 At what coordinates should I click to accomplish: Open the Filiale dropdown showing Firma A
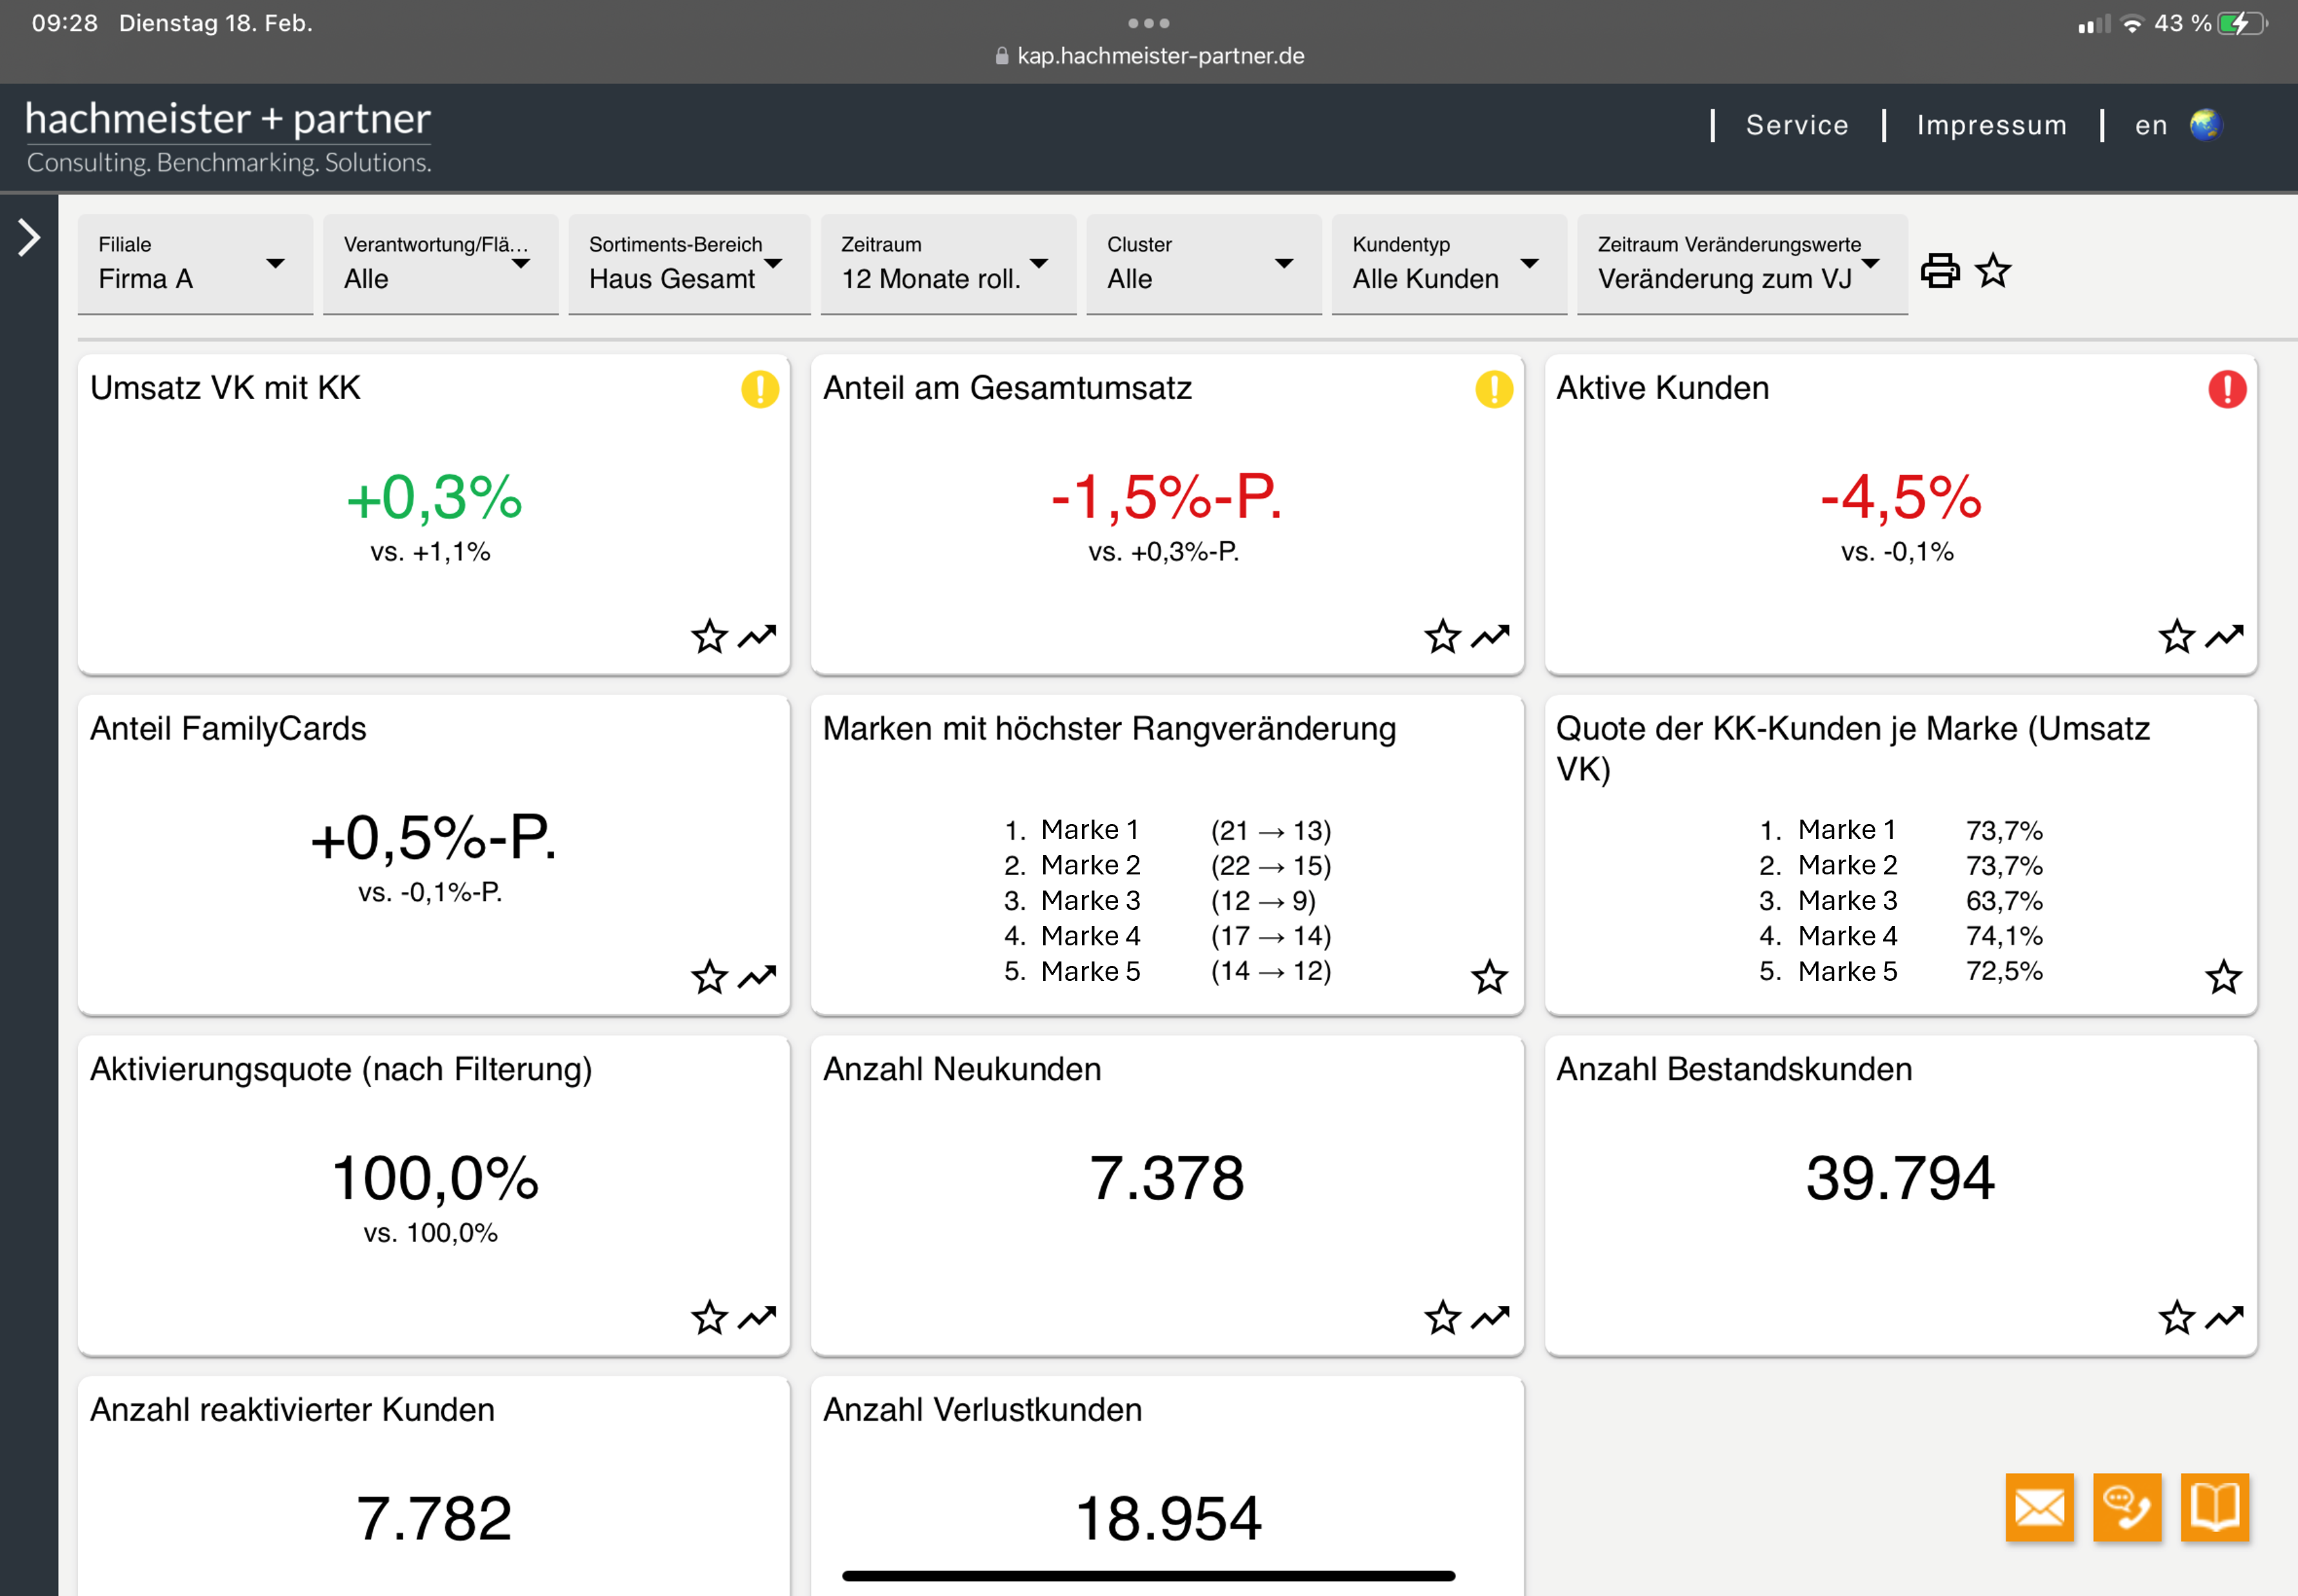coord(195,264)
